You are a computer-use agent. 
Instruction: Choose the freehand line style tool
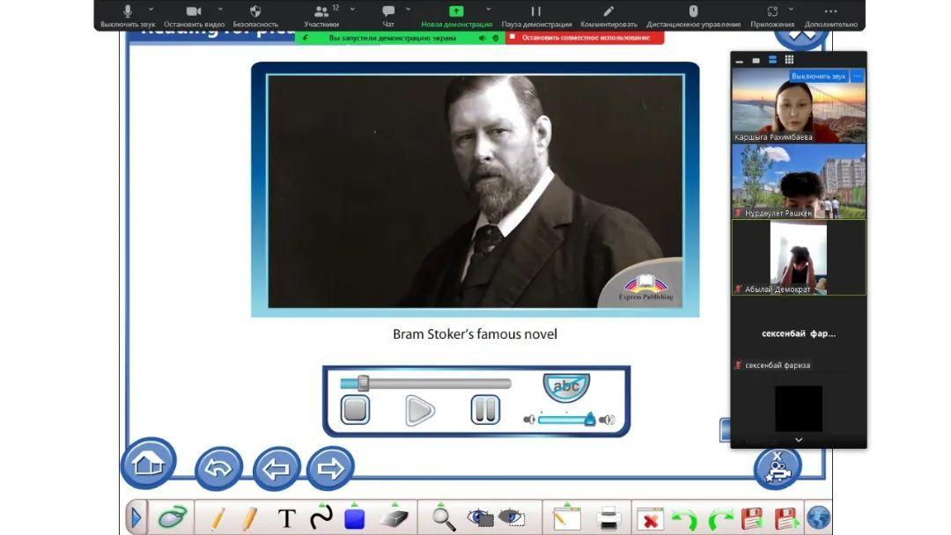321,518
